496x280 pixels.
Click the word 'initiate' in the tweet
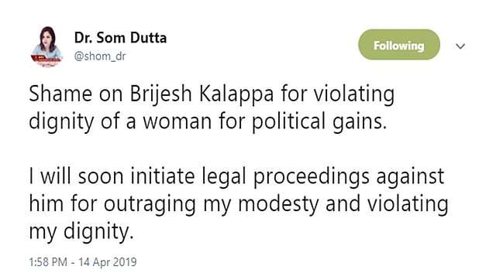(163, 176)
